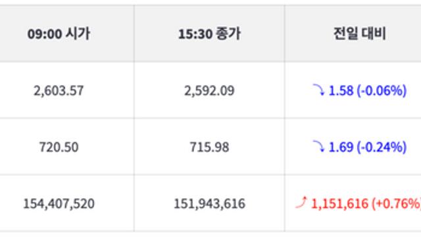
Task: Select the 09:00 시가 column header
Action: (59, 34)
